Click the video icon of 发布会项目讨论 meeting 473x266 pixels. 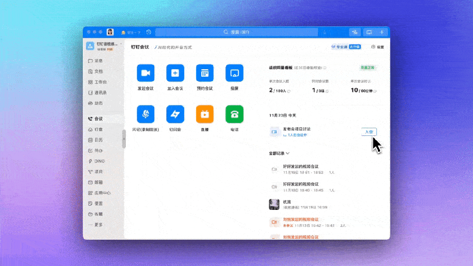pyautogui.click(x=274, y=132)
